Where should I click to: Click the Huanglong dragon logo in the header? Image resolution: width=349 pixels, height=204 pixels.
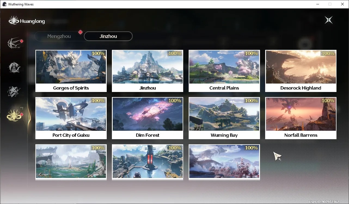point(14,20)
